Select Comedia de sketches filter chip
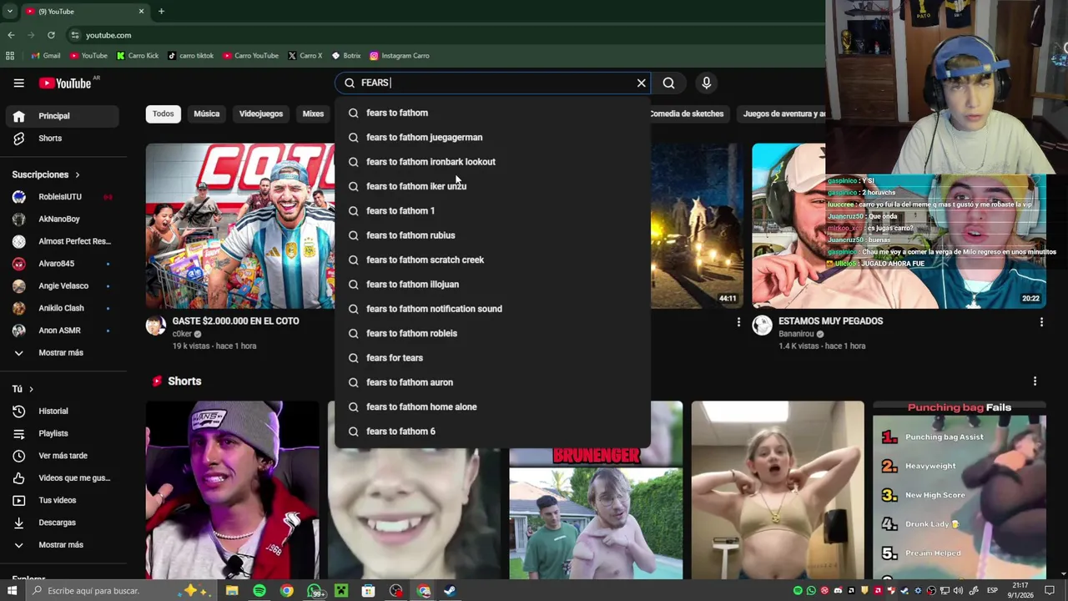The image size is (1068, 601). (687, 114)
